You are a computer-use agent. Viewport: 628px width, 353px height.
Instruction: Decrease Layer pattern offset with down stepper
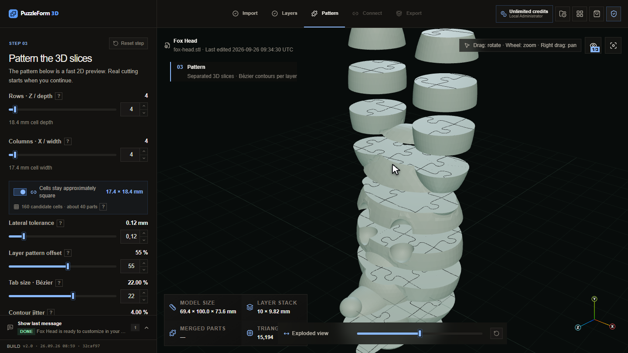(143, 269)
